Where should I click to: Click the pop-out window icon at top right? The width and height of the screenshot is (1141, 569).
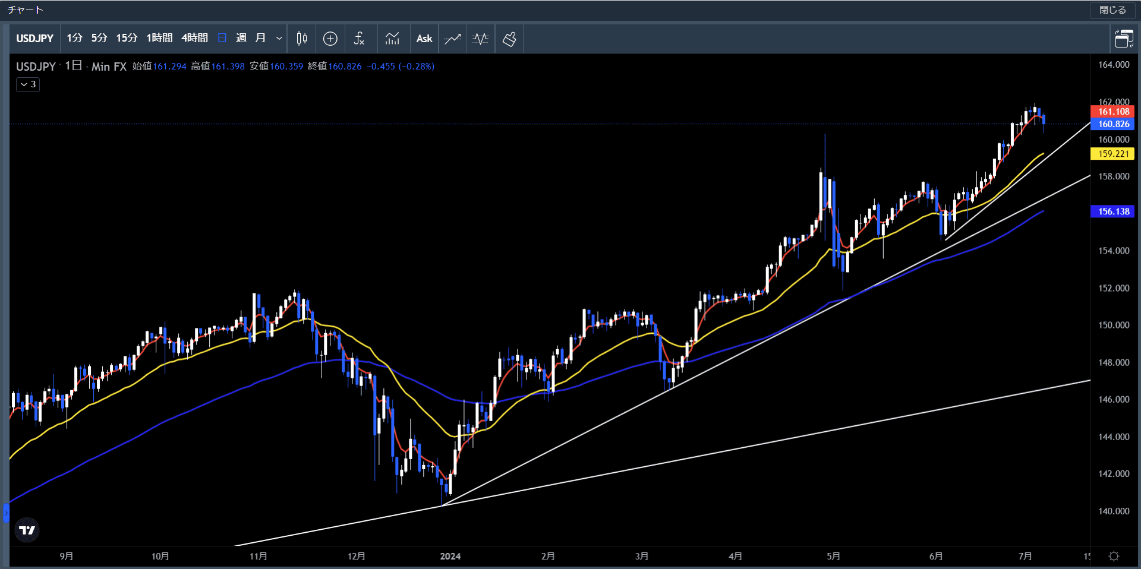(x=1124, y=39)
